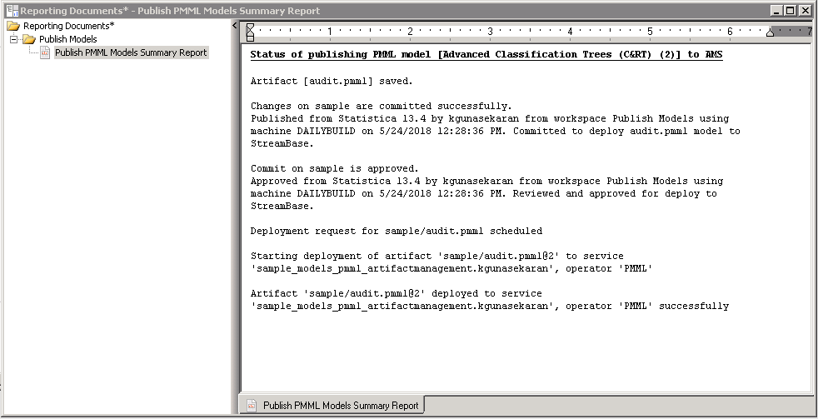Click 'Deployment request for sample/audit.pmml scheduled'

pos(396,231)
